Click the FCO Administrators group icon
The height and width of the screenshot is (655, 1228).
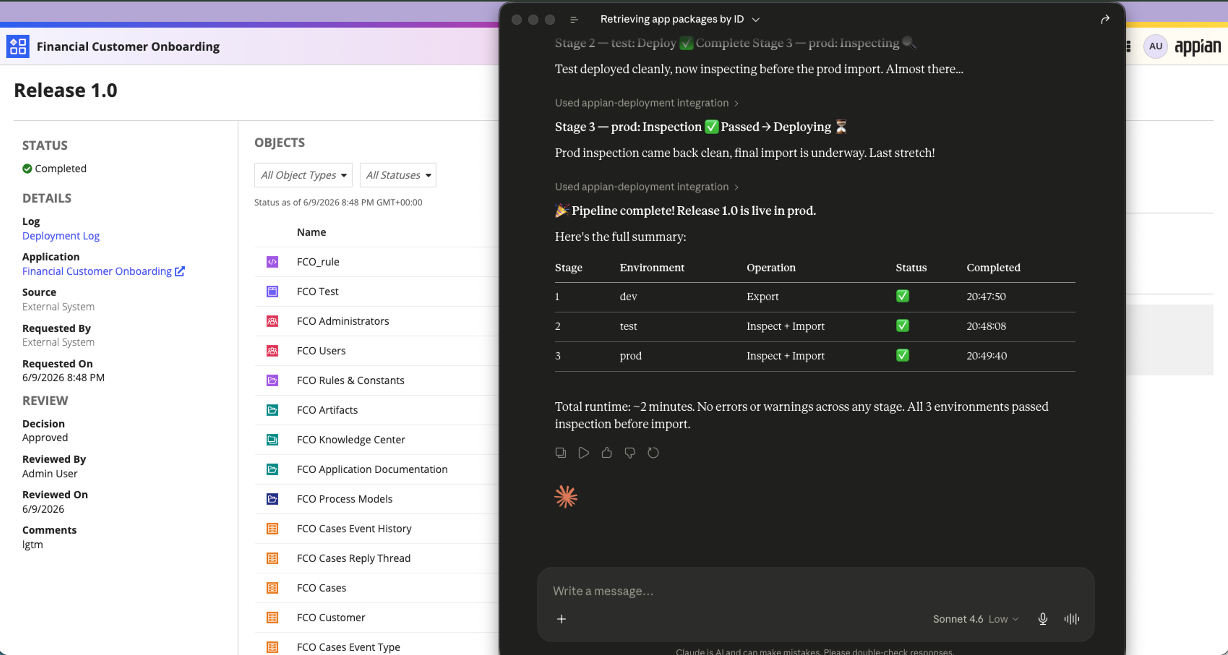(x=272, y=321)
